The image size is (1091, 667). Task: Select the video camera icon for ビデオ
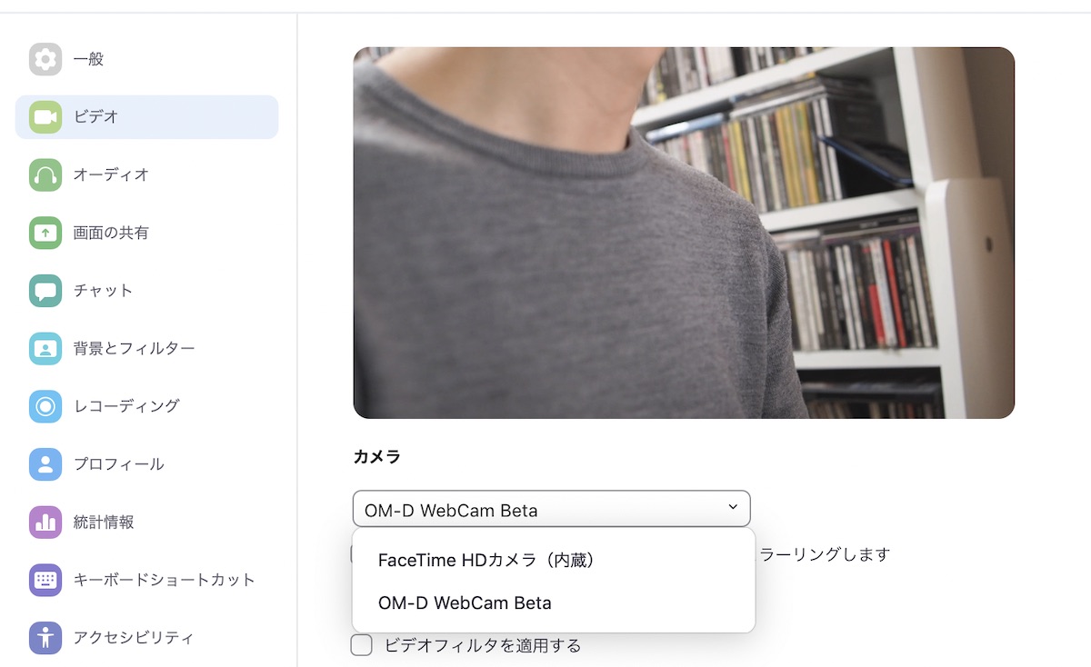45,117
